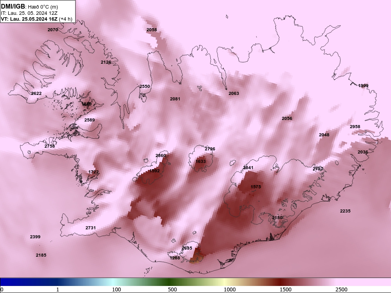This screenshot has width=391, height=293.
Task: Click the 2185 value offshore
Action: 41,255
